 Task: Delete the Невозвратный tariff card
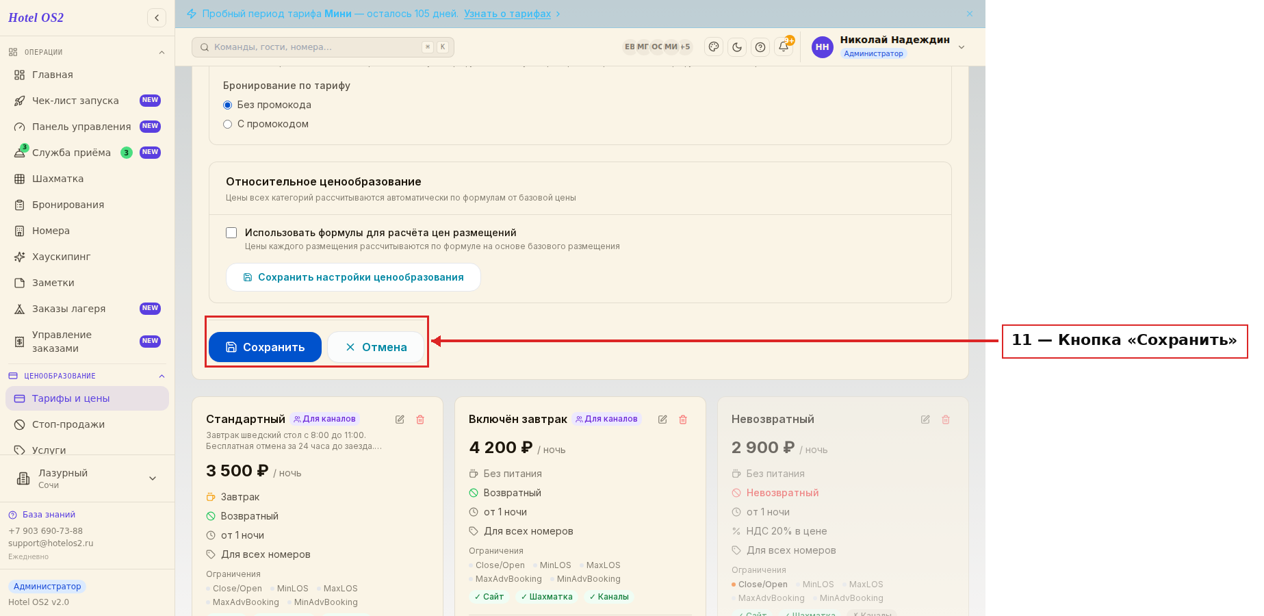tap(946, 420)
